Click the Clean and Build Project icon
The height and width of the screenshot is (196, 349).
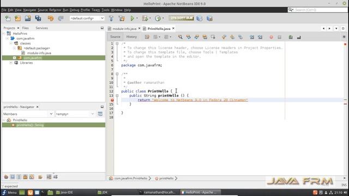(122, 19)
